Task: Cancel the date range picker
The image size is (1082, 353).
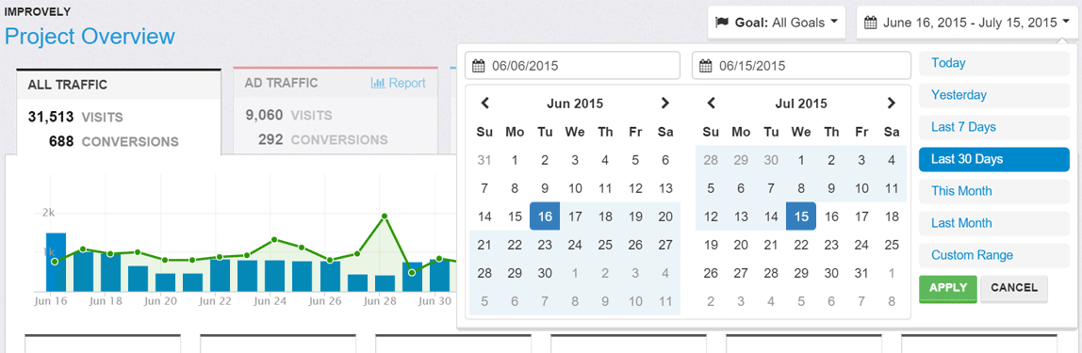Action: pos(1014,288)
